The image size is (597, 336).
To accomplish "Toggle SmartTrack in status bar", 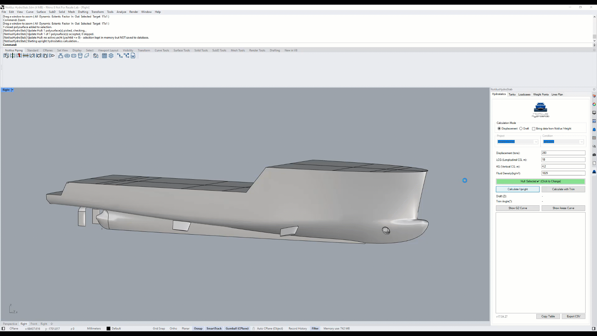I will click(214, 329).
